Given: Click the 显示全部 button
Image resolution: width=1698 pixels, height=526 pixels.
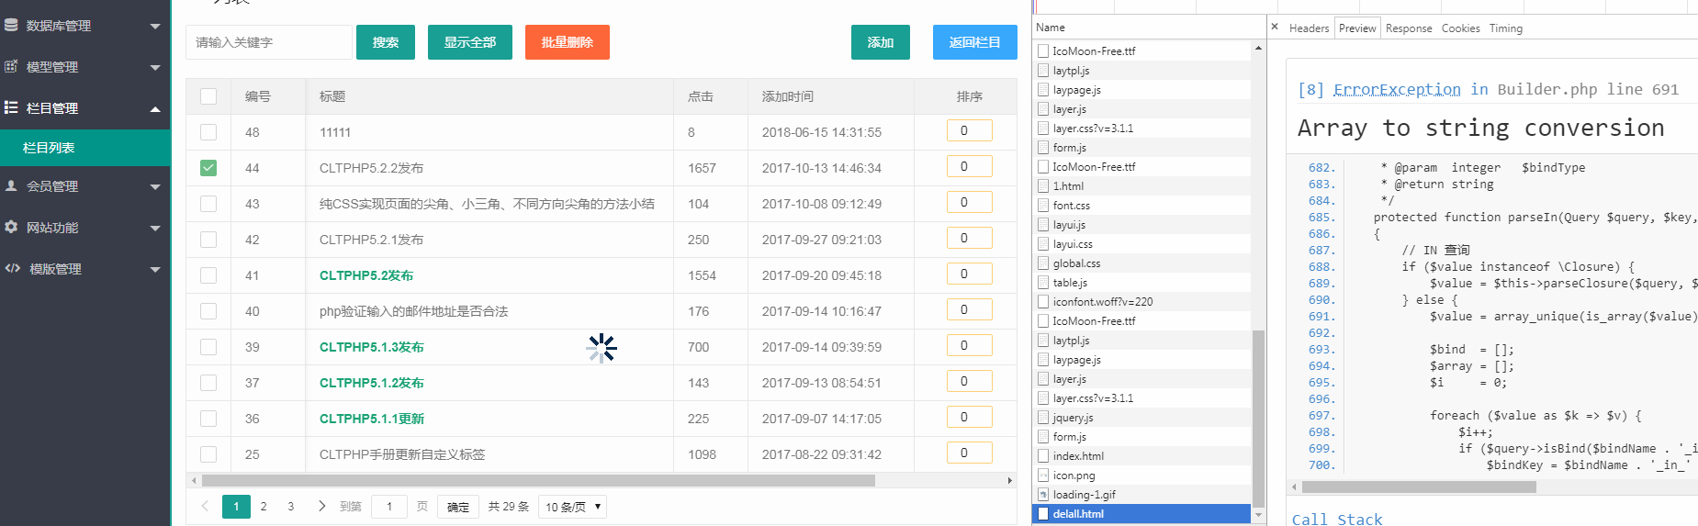Looking at the screenshot, I should [x=470, y=42].
